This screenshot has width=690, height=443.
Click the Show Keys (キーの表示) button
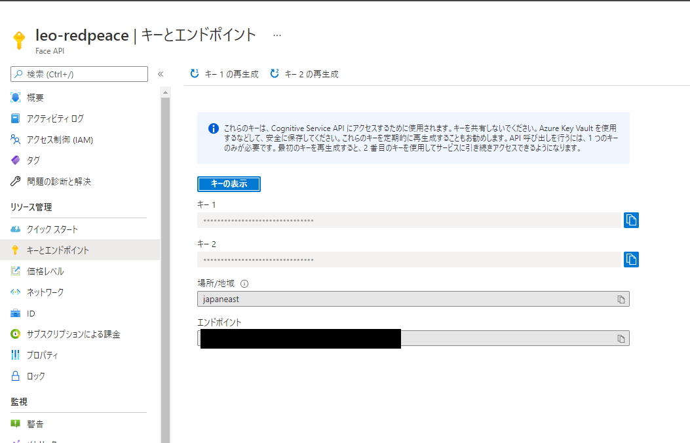point(229,184)
